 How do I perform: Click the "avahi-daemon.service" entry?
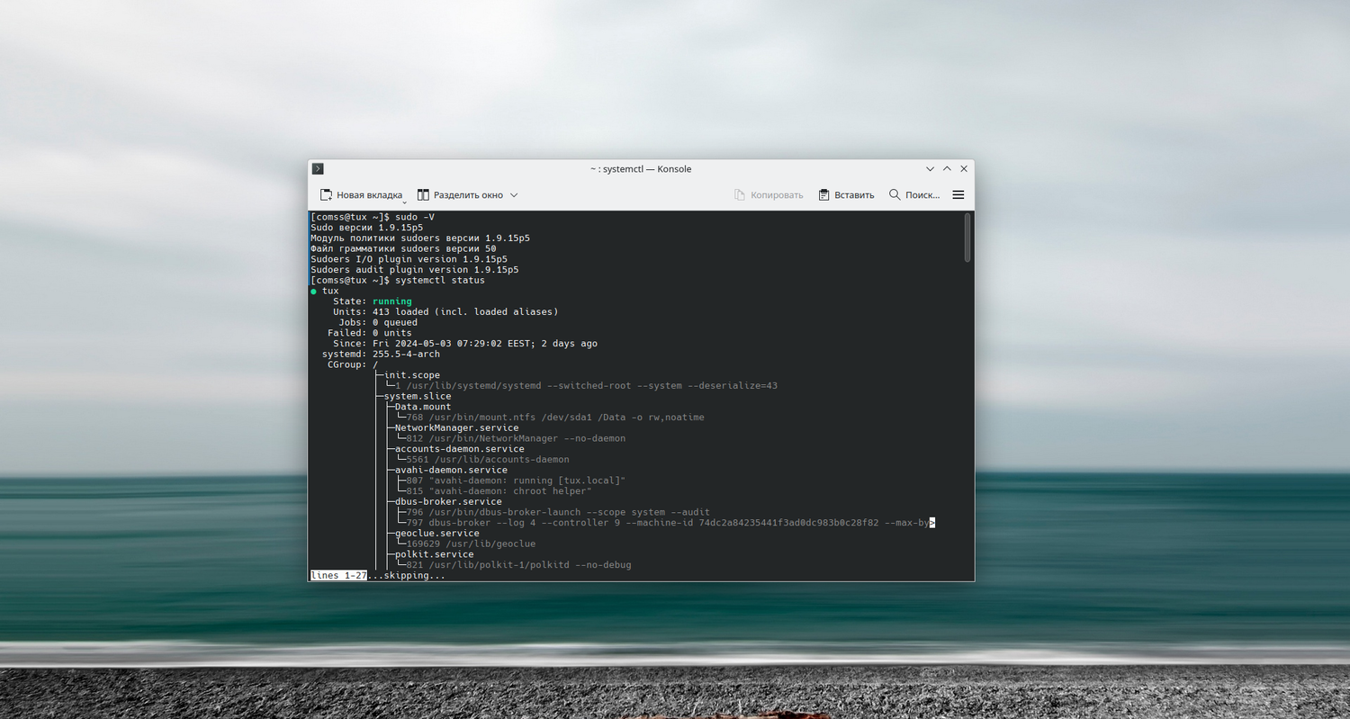coord(451,470)
